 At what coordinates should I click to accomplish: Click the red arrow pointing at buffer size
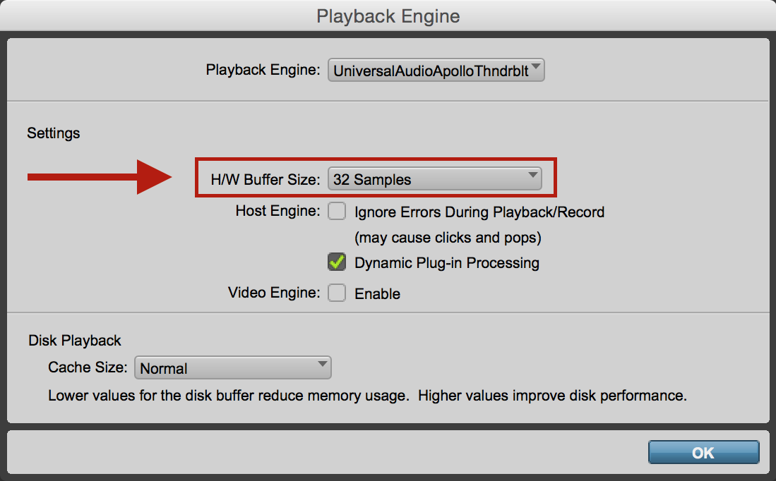tap(99, 177)
